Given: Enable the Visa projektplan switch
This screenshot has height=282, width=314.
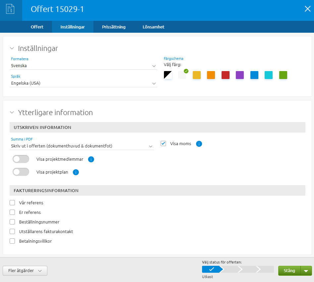Looking at the screenshot, I should (21, 172).
